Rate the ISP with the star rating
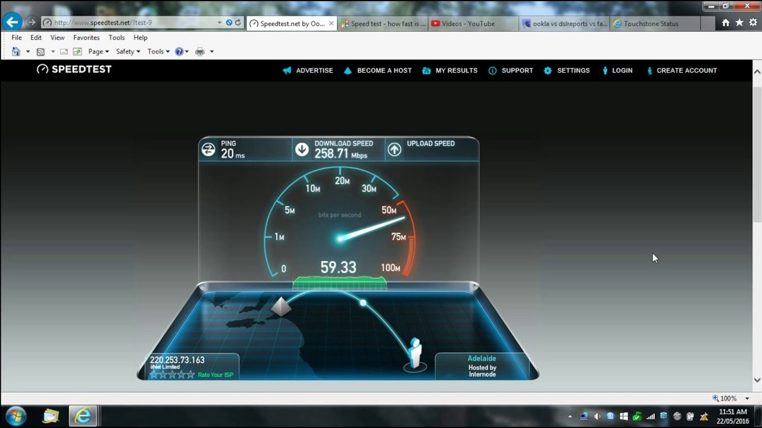This screenshot has width=762, height=428. coord(172,374)
